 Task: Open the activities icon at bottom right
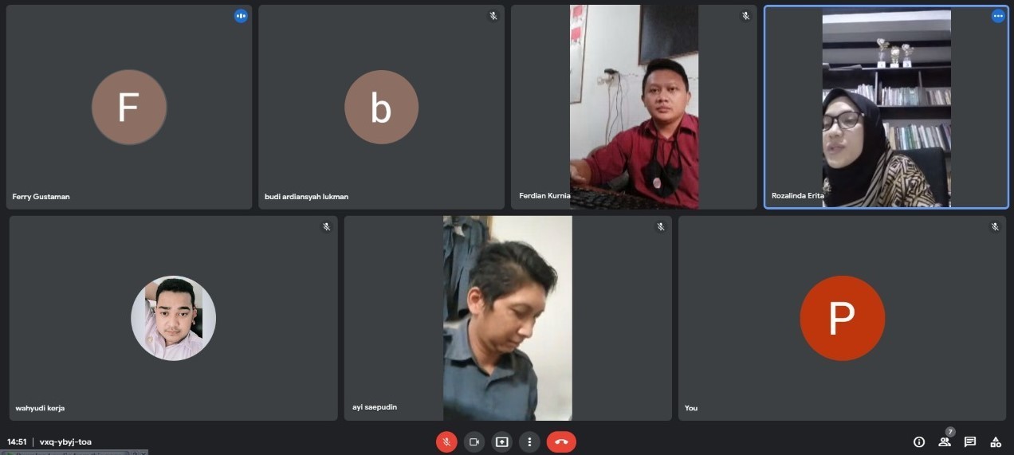(x=996, y=441)
